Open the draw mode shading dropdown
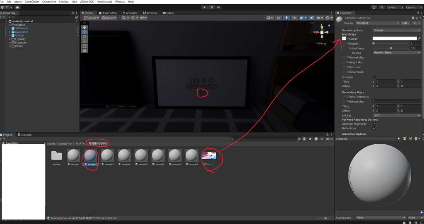The height and width of the screenshot is (224, 424). (270, 18)
